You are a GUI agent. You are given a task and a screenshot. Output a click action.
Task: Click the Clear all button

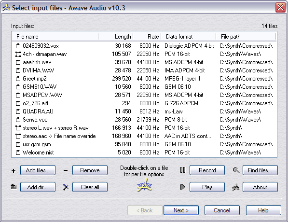(x=90, y=187)
